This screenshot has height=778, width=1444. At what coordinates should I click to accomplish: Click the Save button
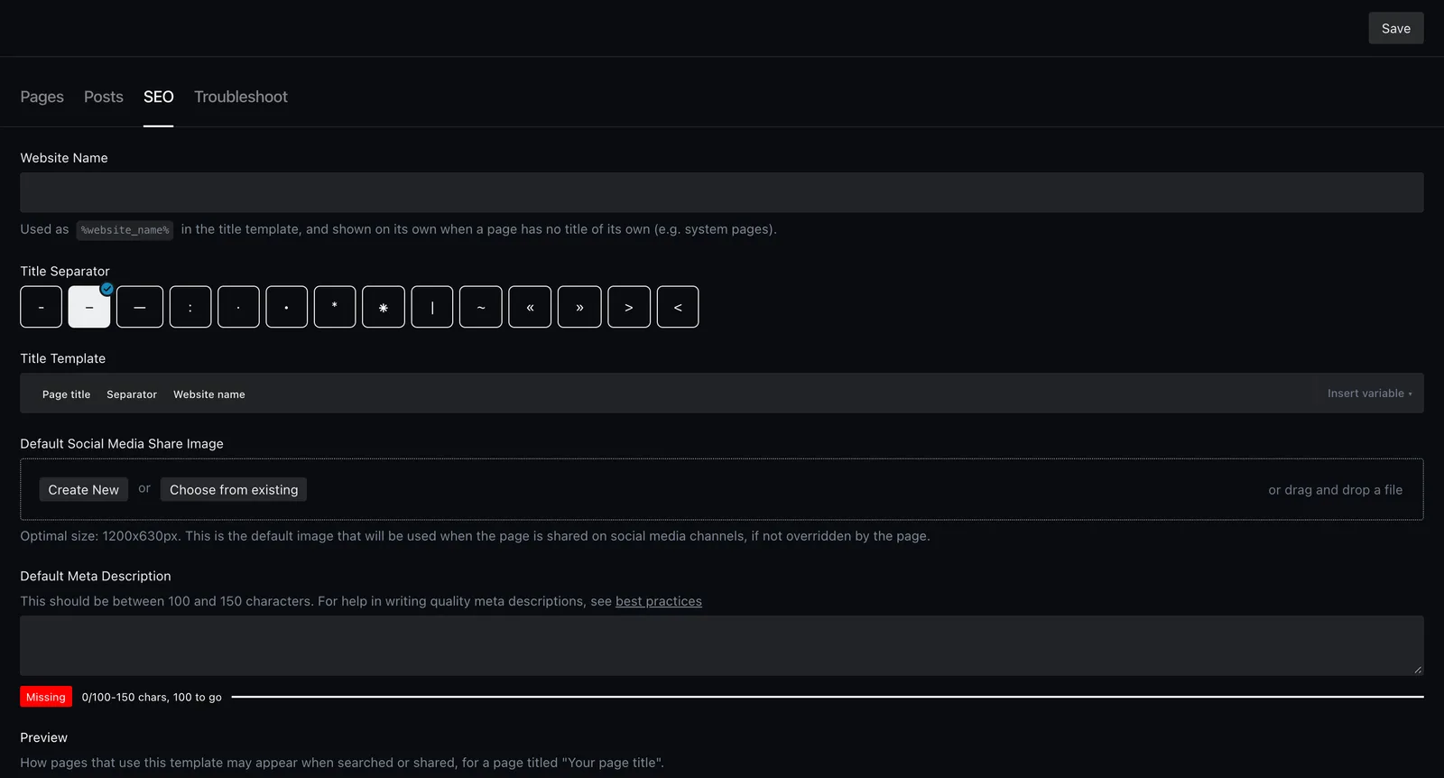[1396, 28]
